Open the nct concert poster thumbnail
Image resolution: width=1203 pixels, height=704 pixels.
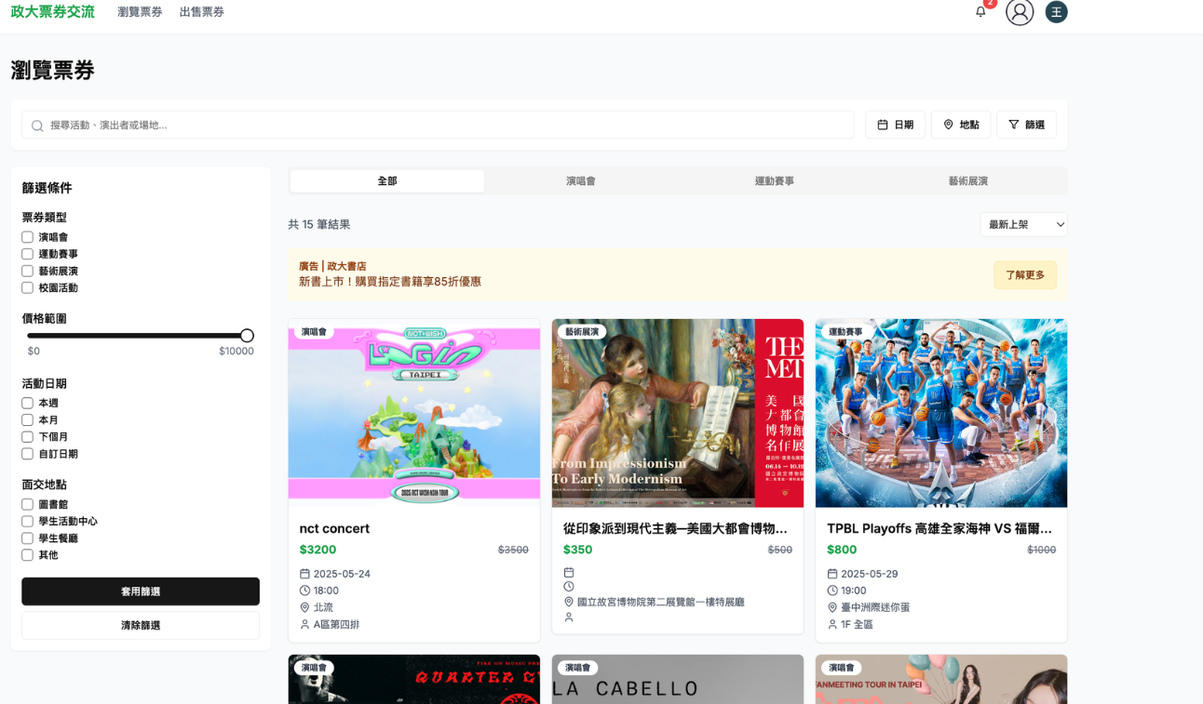coord(414,413)
